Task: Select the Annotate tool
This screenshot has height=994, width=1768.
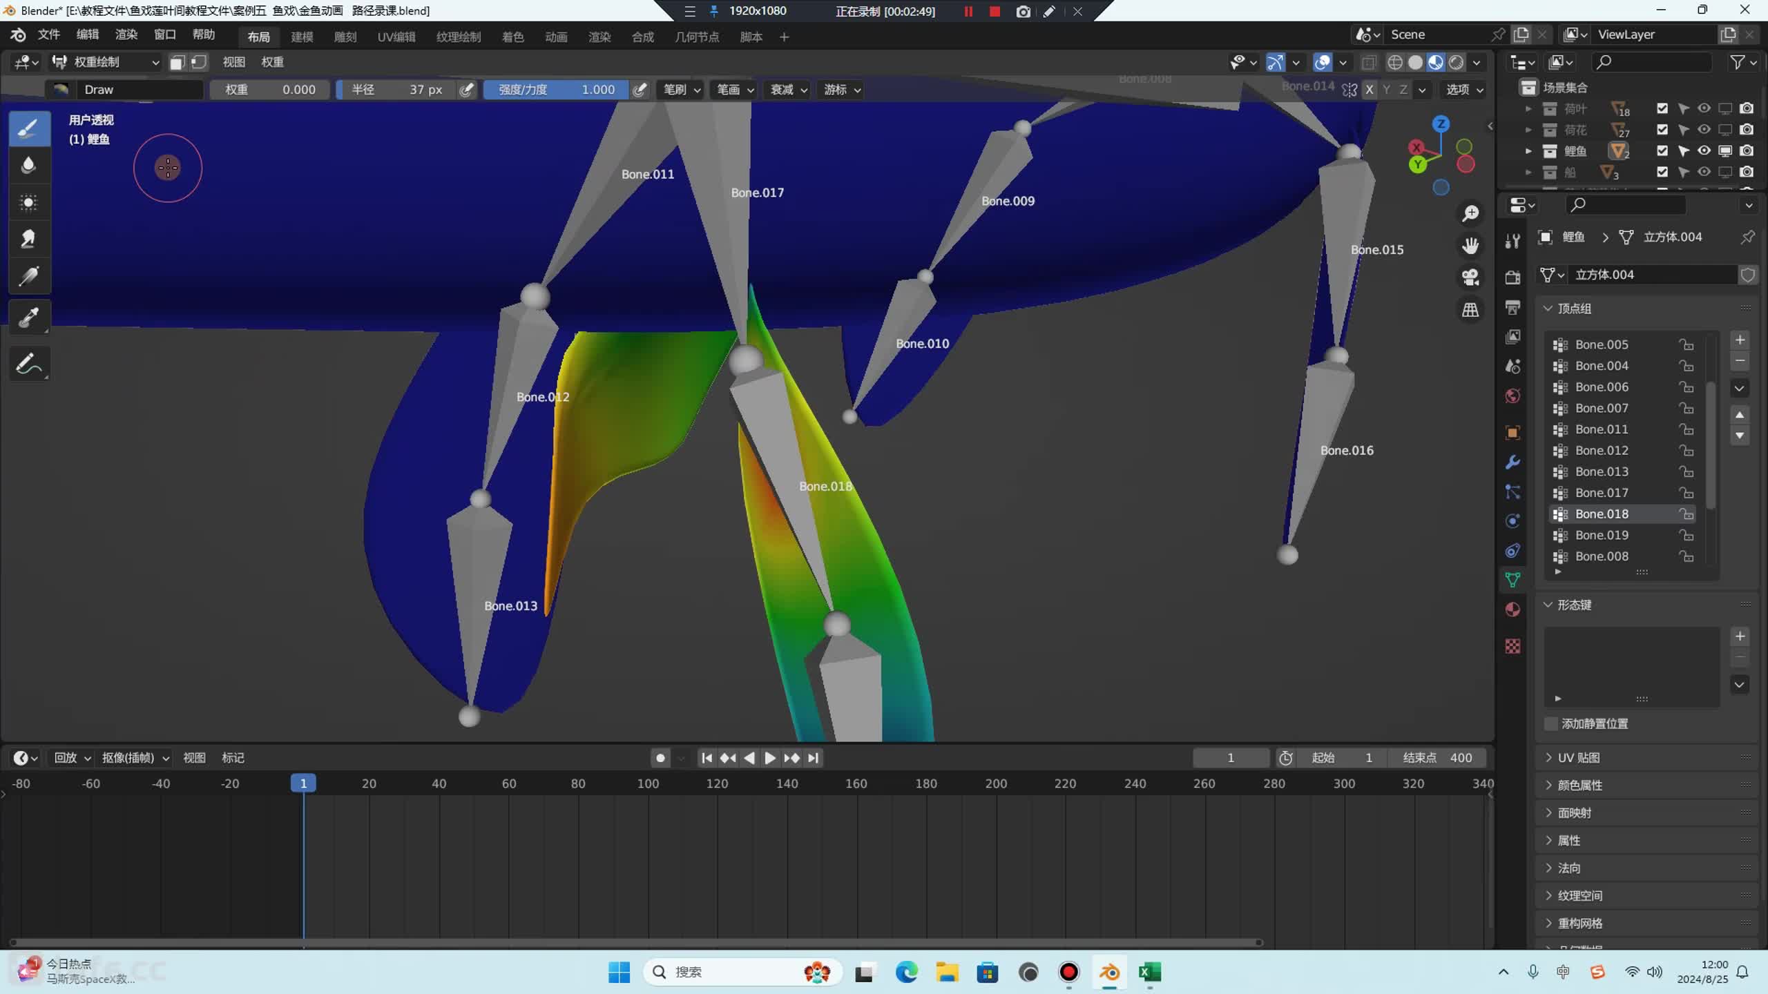Action: pyautogui.click(x=29, y=364)
